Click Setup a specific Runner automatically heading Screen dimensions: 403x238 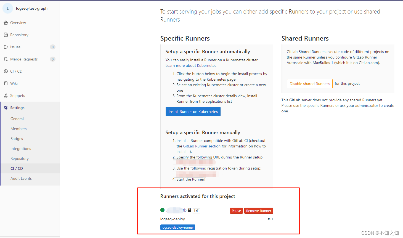(x=208, y=52)
